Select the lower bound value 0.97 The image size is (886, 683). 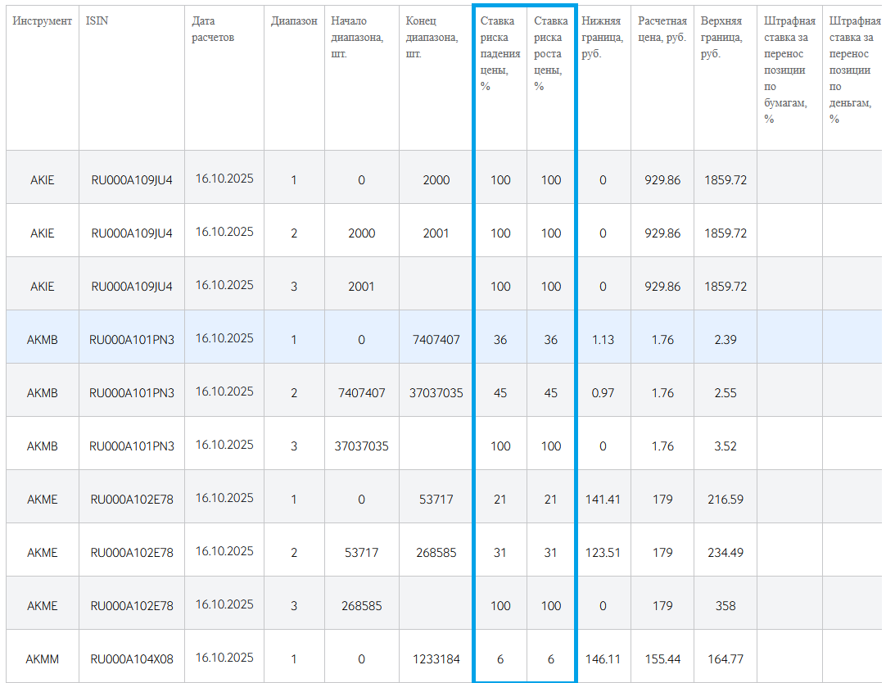coord(603,392)
